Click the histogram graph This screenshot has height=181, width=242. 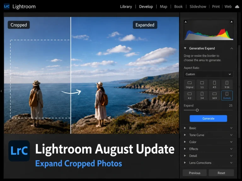coord(209,30)
